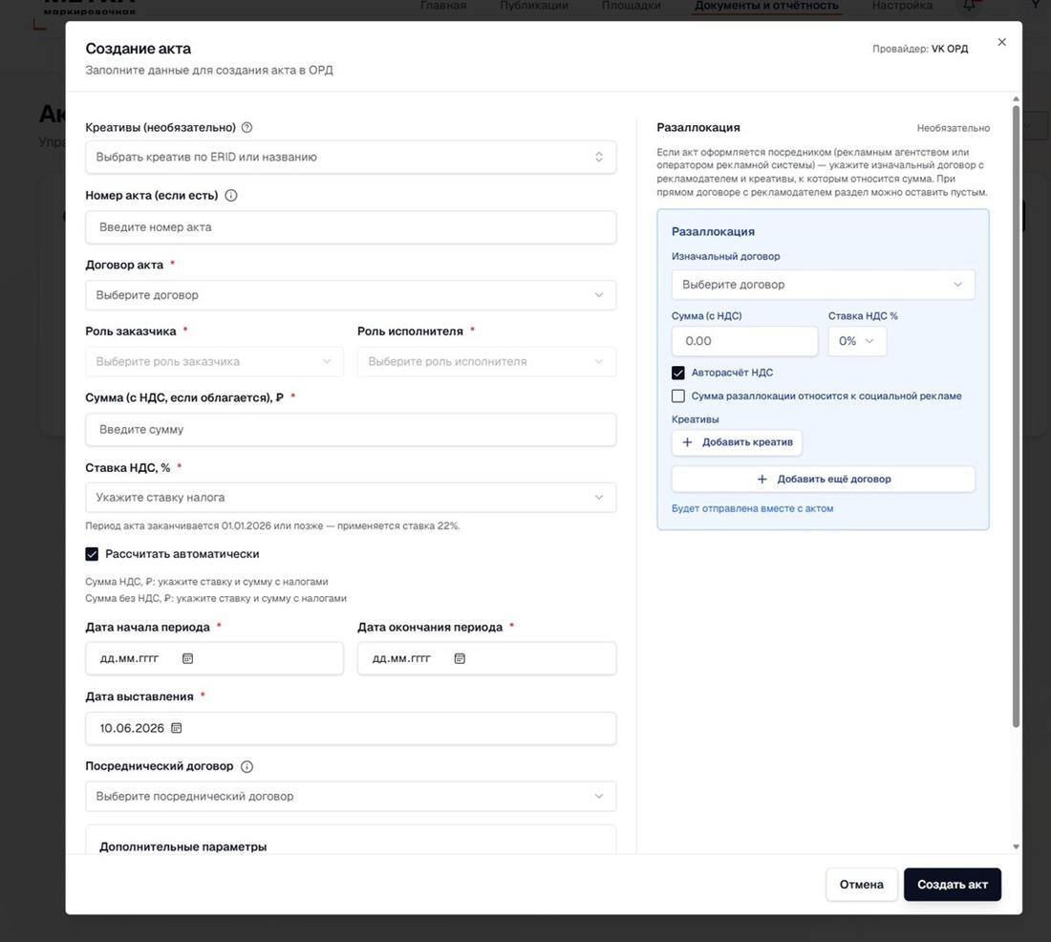This screenshot has height=942, width=1051.
Task: Click scrollbar down arrow in dialog
Action: [x=1017, y=846]
